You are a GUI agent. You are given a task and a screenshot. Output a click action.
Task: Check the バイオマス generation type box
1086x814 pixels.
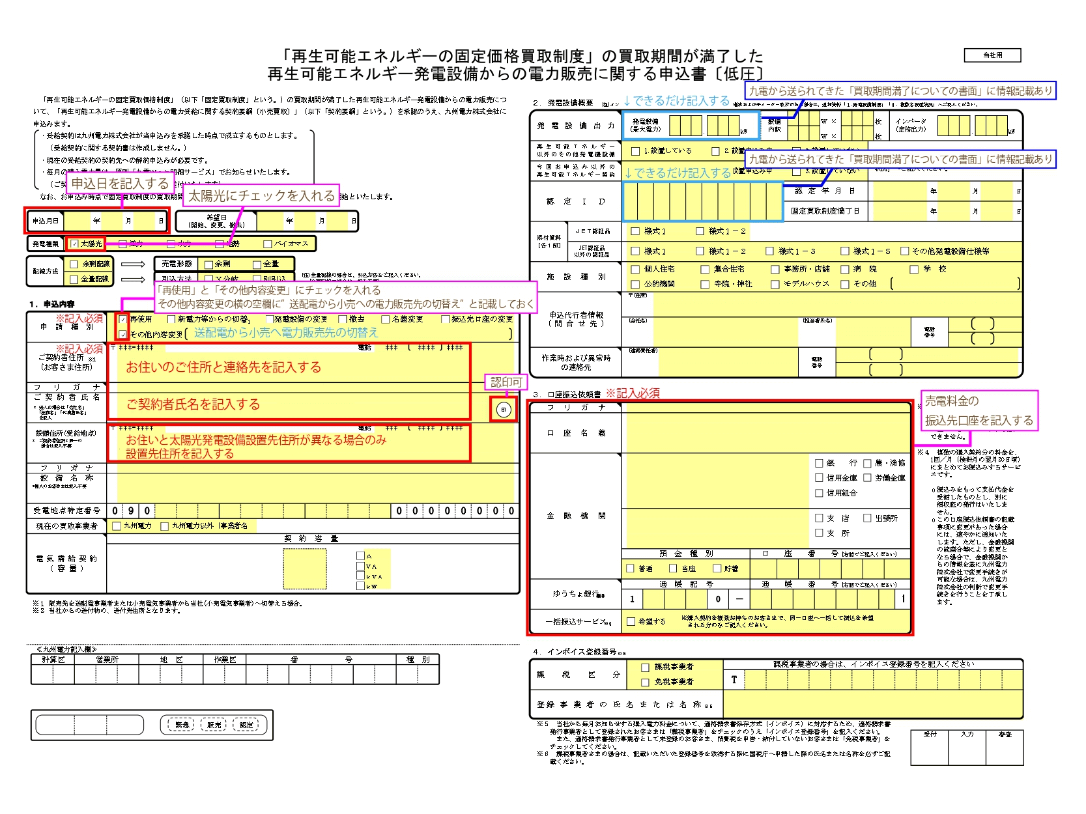point(267,244)
